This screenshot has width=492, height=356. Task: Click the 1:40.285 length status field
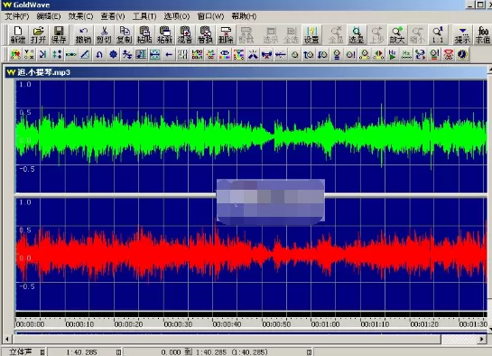point(81,352)
